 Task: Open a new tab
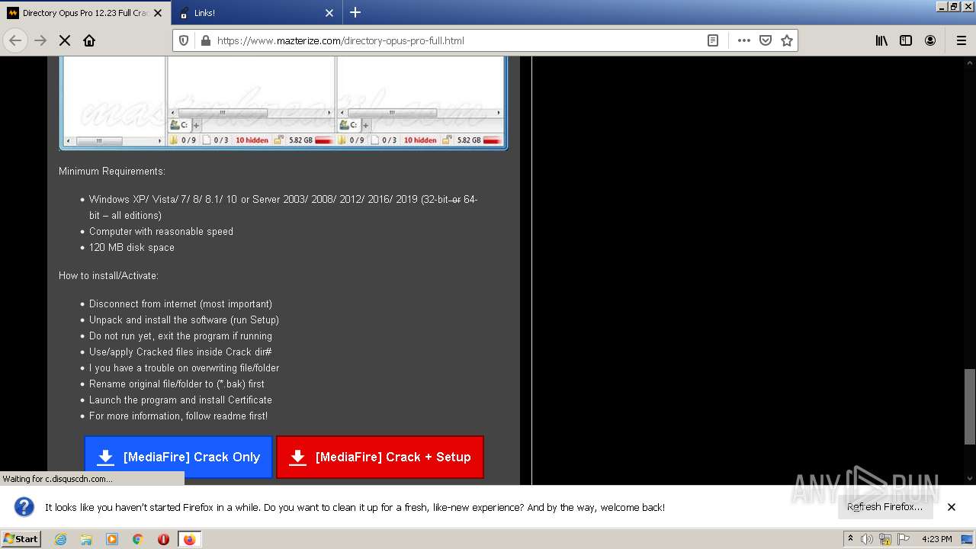355,12
